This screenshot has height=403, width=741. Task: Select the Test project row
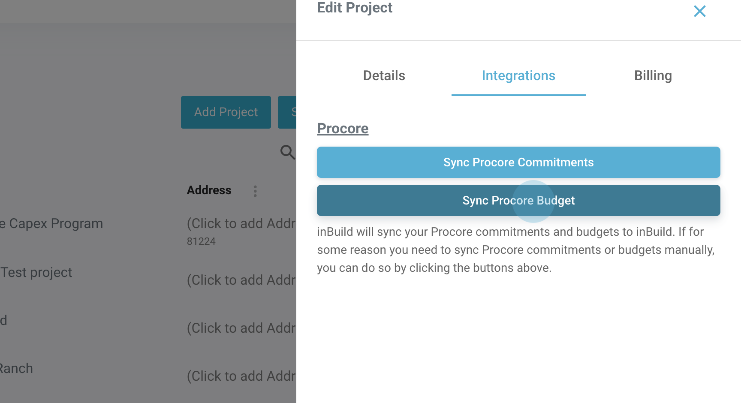tap(37, 273)
